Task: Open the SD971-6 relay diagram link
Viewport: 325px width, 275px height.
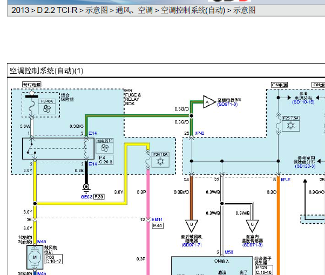Action: pyautogui.click(x=227, y=104)
